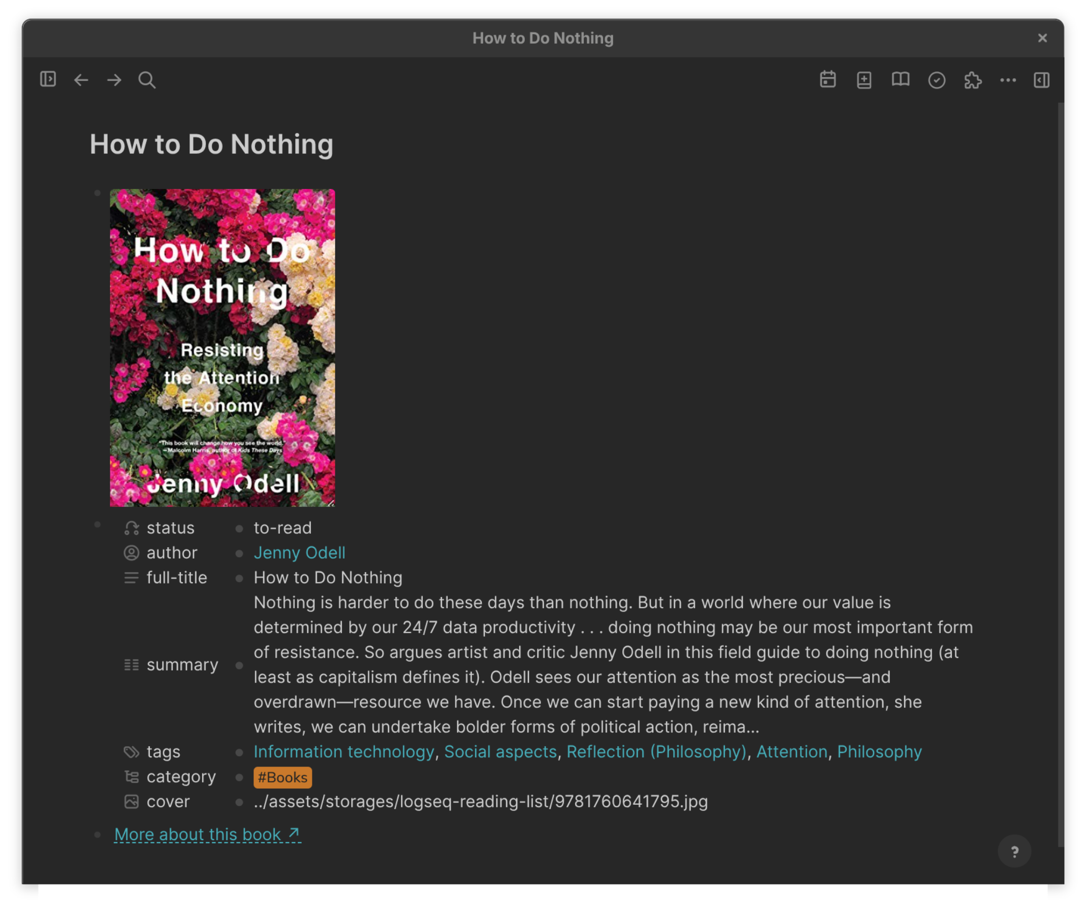Click the cover file path text
The height and width of the screenshot is (910, 1087).
click(x=480, y=801)
